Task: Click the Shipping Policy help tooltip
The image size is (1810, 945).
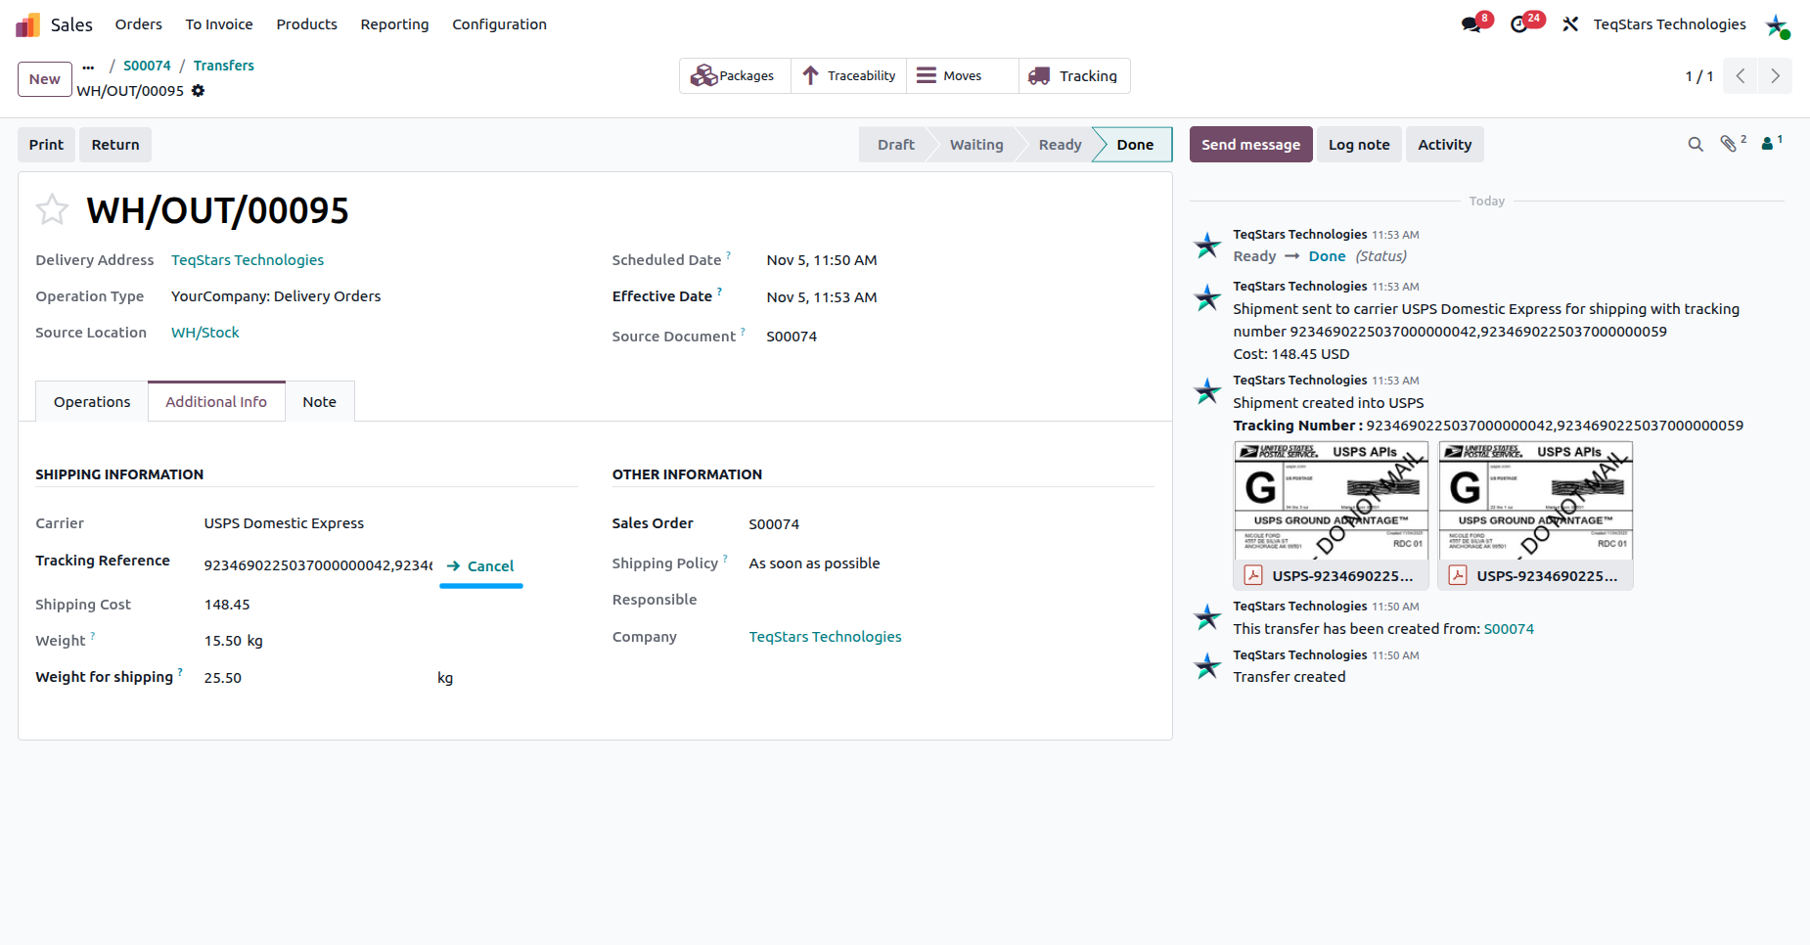Action: point(725,559)
